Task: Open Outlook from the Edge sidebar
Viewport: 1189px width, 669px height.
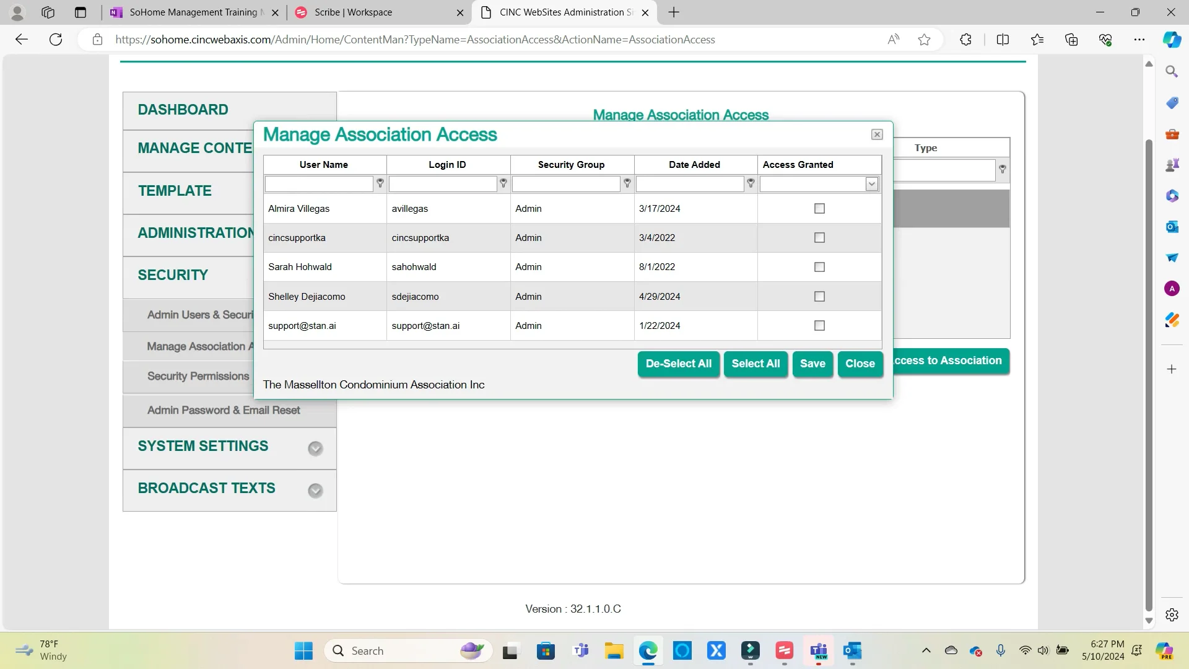Action: click(1172, 227)
